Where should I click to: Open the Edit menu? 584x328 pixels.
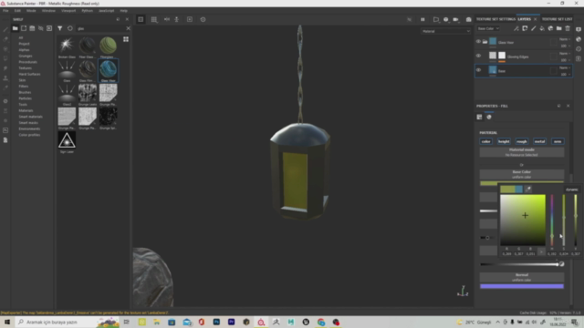pyautogui.click(x=17, y=11)
